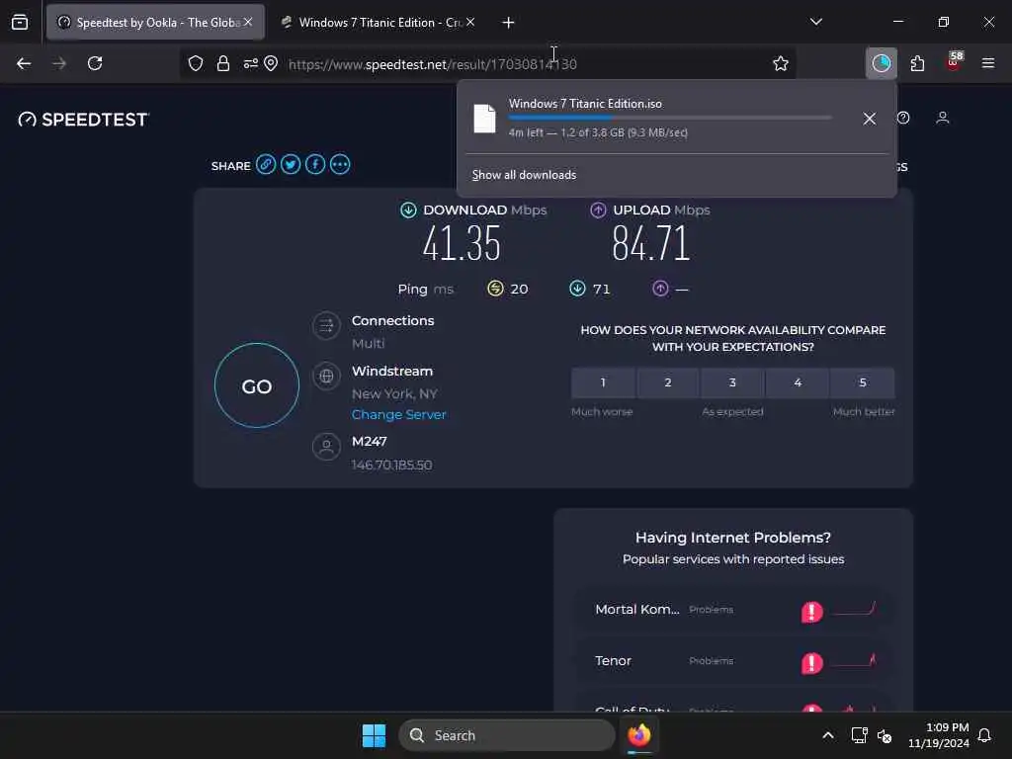Open site permissions icon in address bar

(x=250, y=63)
